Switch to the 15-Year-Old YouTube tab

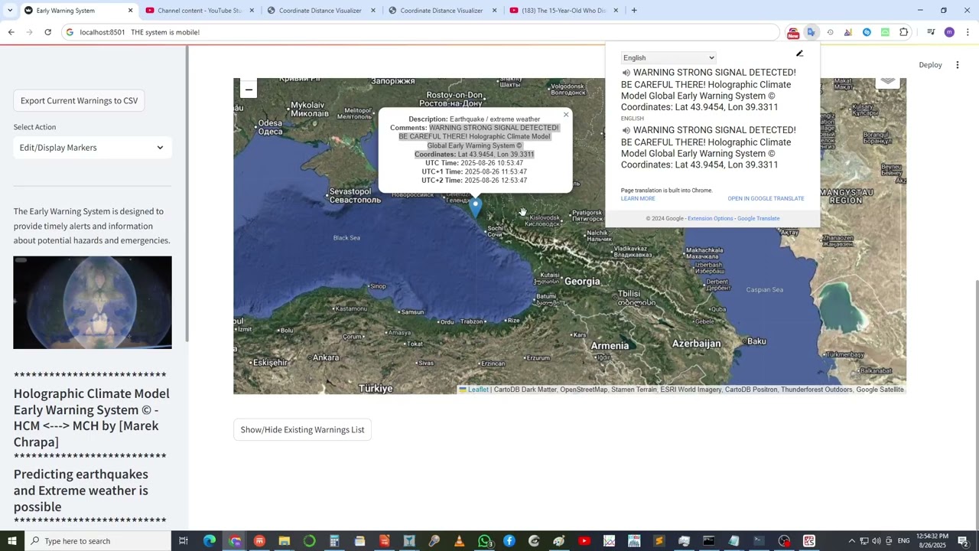pos(563,11)
